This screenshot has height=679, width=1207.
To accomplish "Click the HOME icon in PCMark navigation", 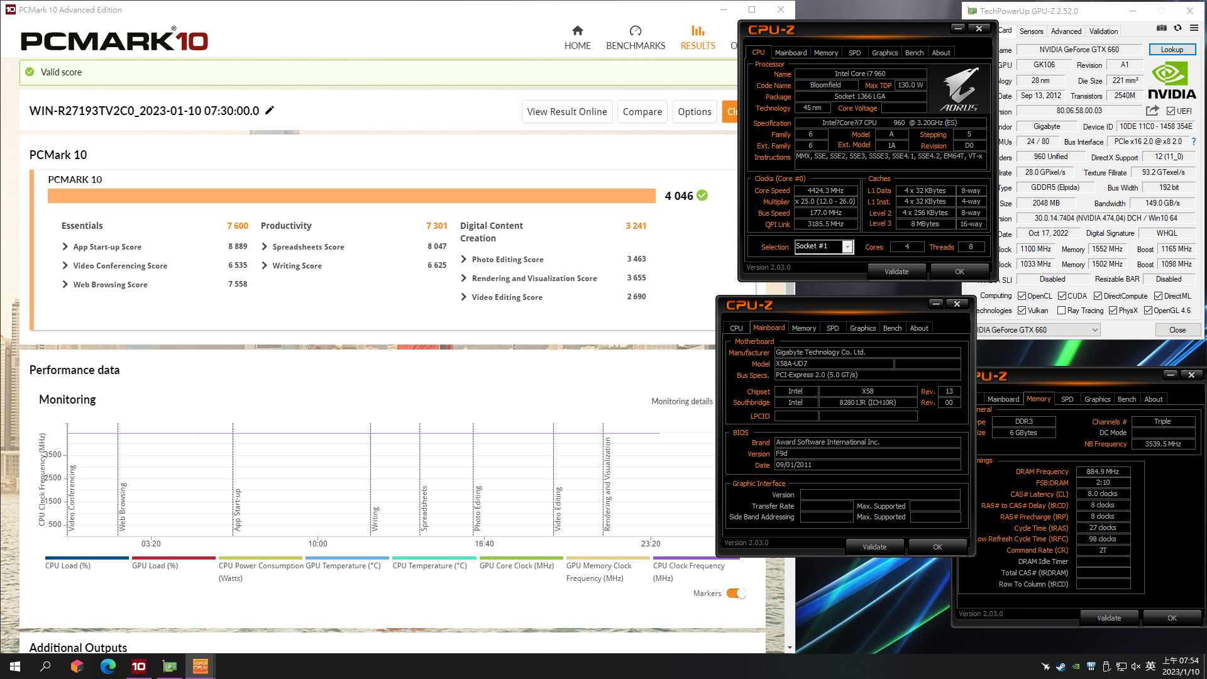I will point(577,30).
